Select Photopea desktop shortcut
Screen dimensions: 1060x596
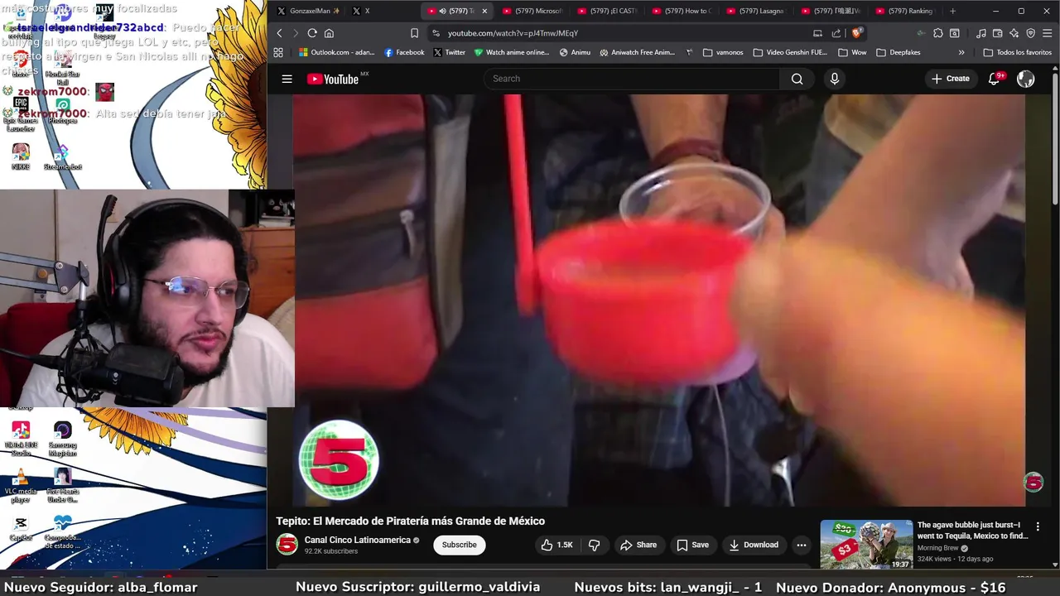[x=63, y=111]
